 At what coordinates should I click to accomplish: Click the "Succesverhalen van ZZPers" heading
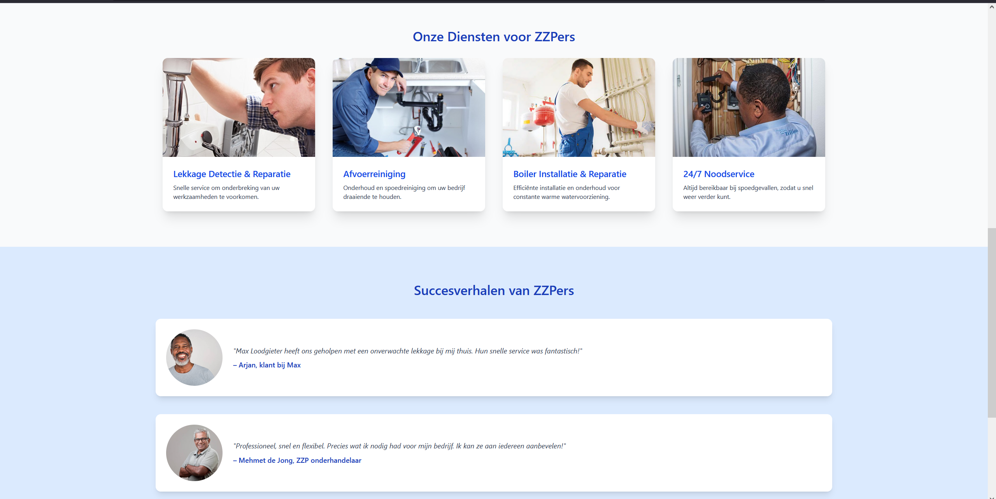point(494,290)
